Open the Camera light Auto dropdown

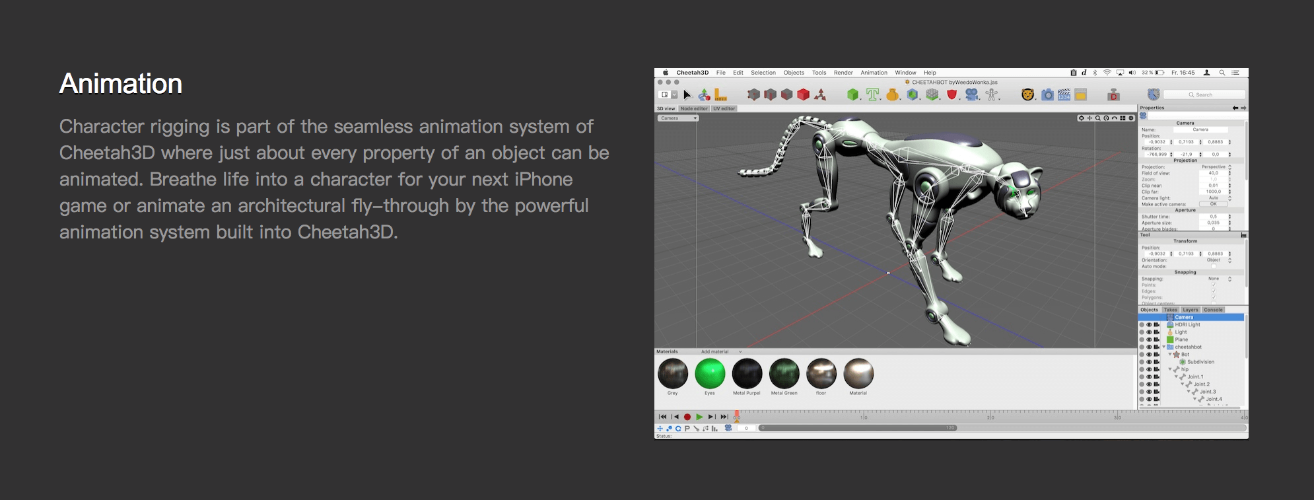pyautogui.click(x=1216, y=198)
